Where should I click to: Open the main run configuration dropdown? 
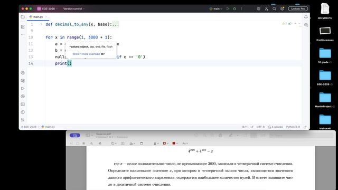point(215,9)
